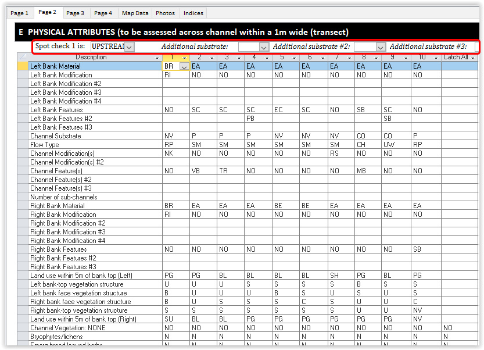Open the Indices tab

point(193,13)
